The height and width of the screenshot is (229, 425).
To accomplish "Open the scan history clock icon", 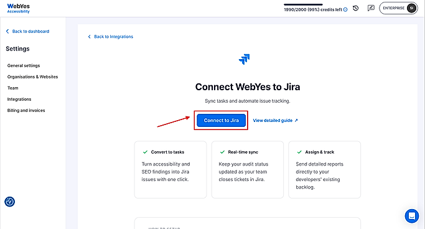I will (355, 9).
